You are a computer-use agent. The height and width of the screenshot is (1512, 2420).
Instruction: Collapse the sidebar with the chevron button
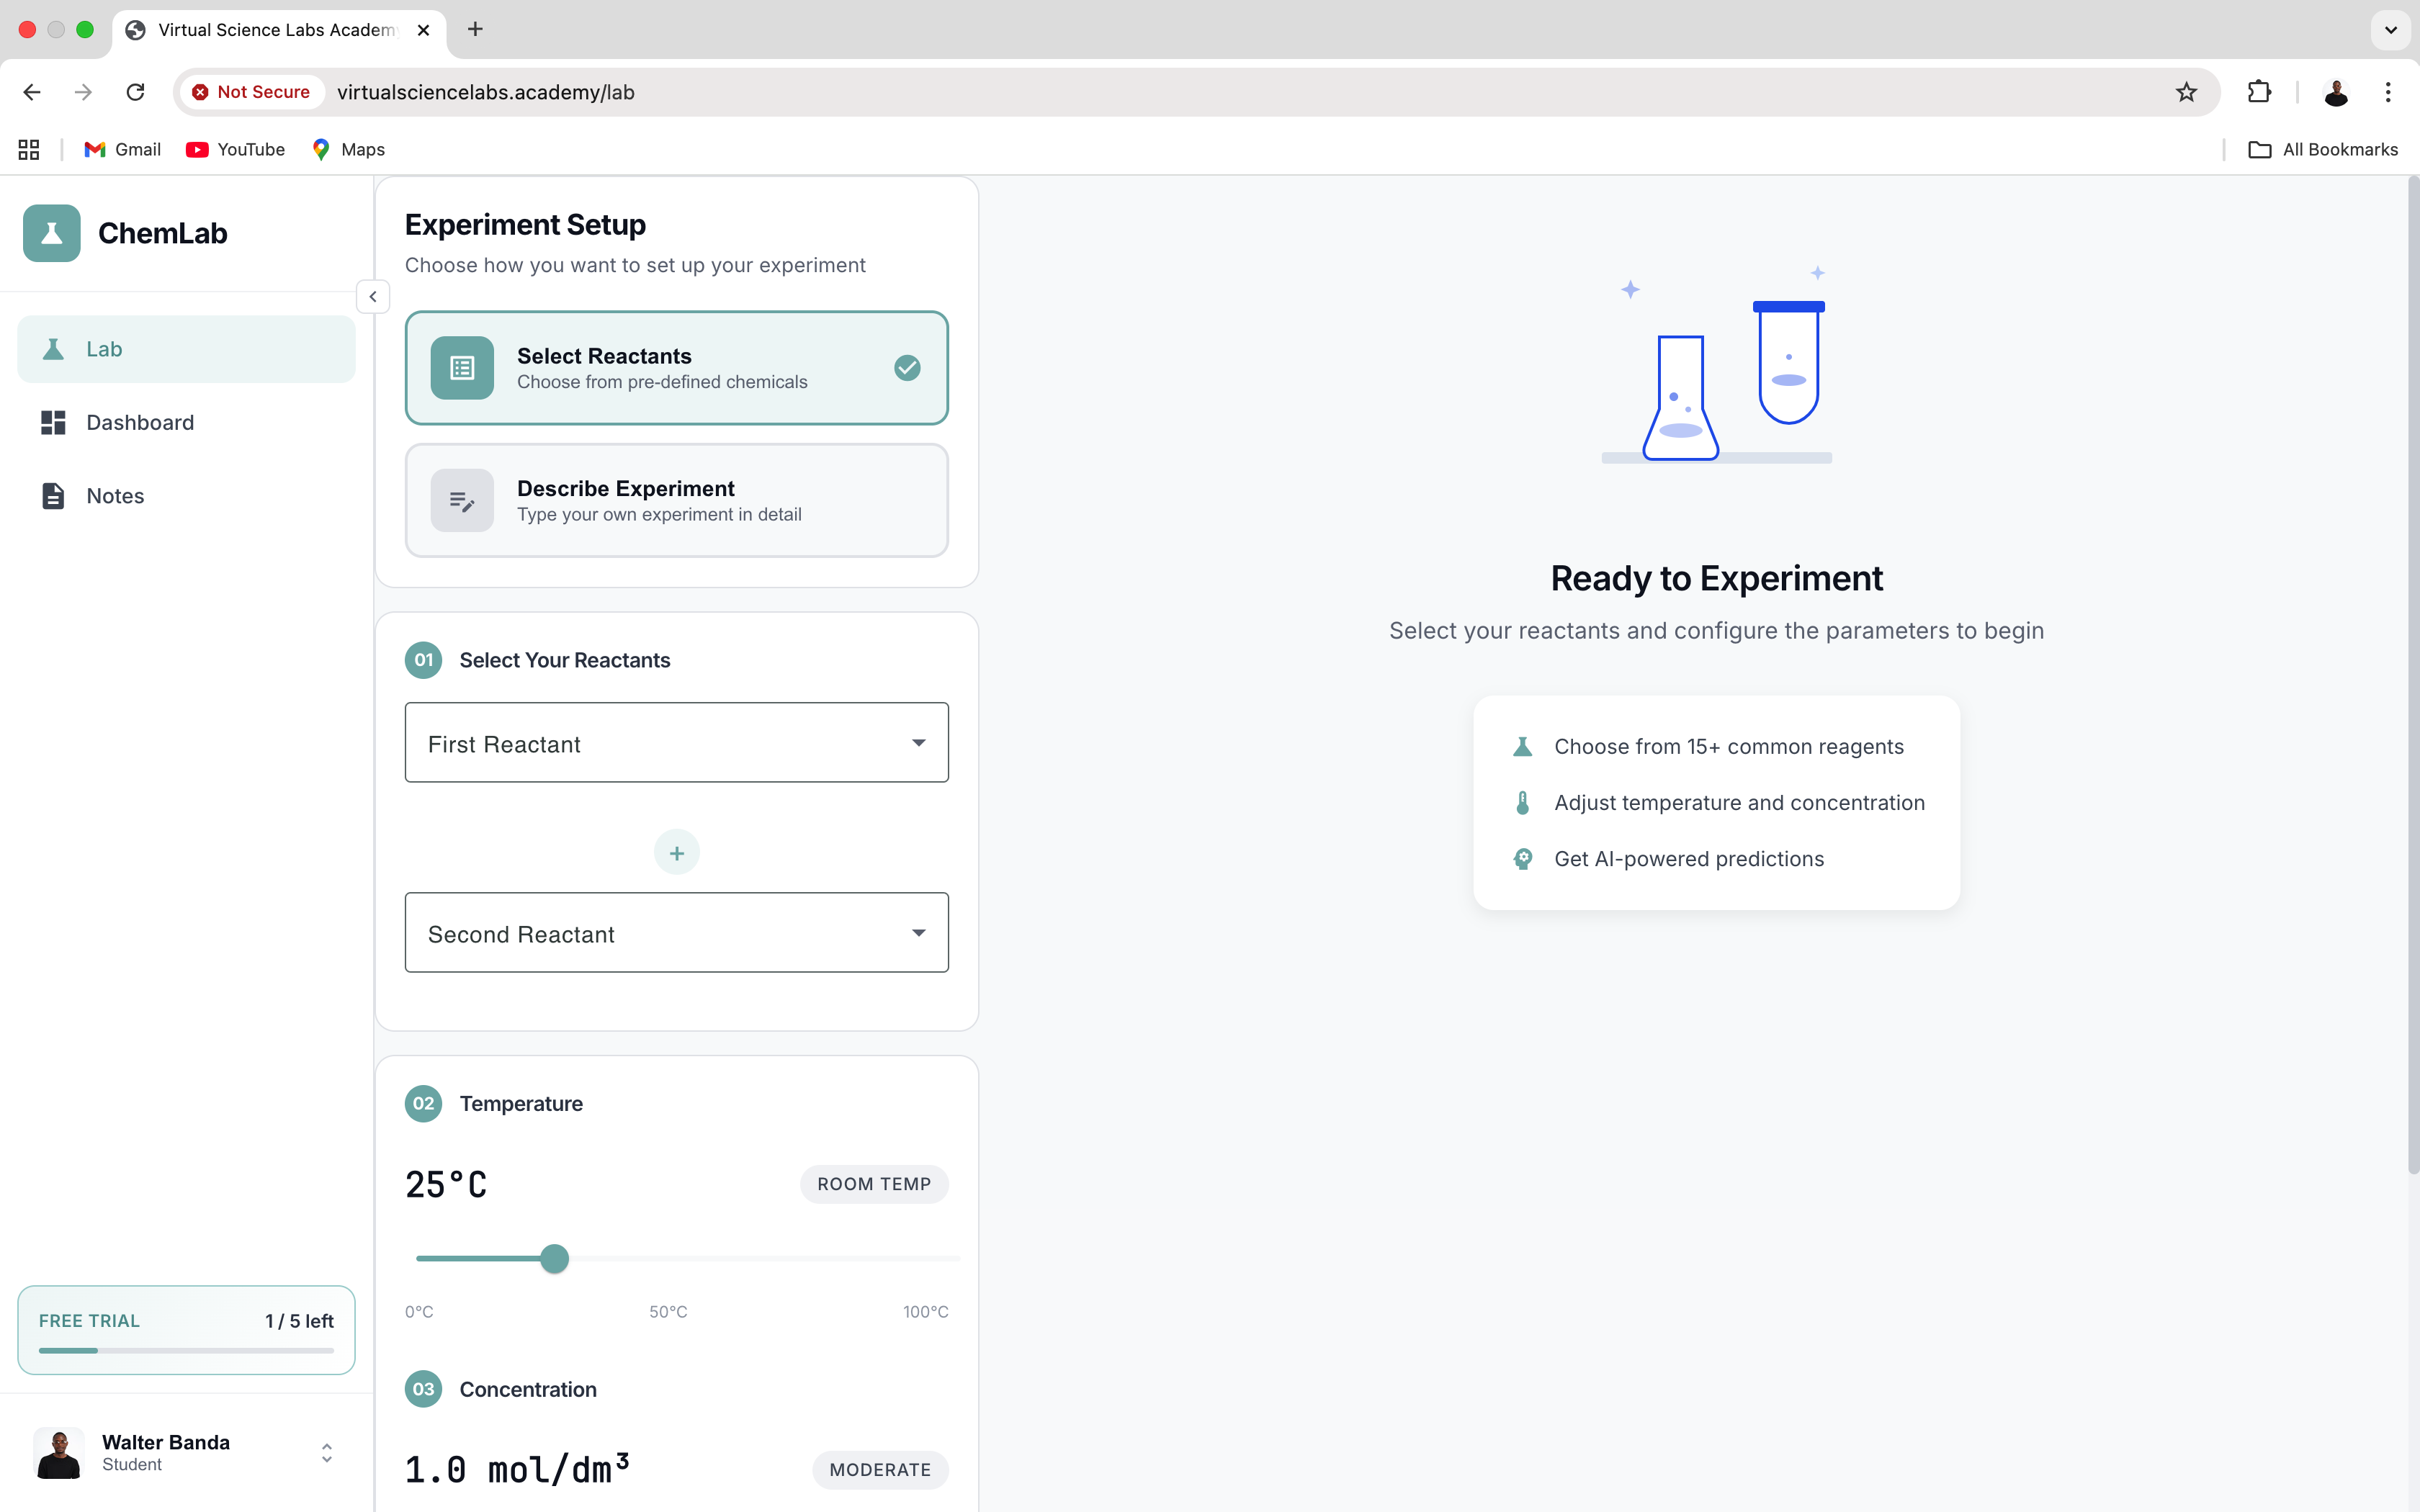[x=373, y=297]
